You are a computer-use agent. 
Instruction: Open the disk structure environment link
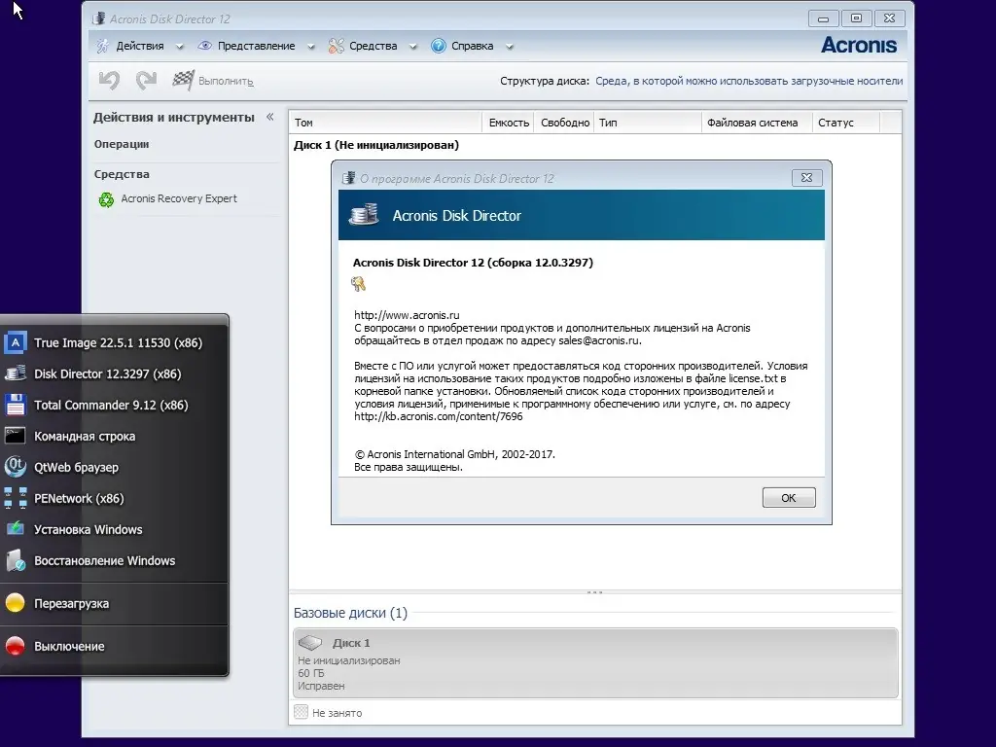click(749, 81)
